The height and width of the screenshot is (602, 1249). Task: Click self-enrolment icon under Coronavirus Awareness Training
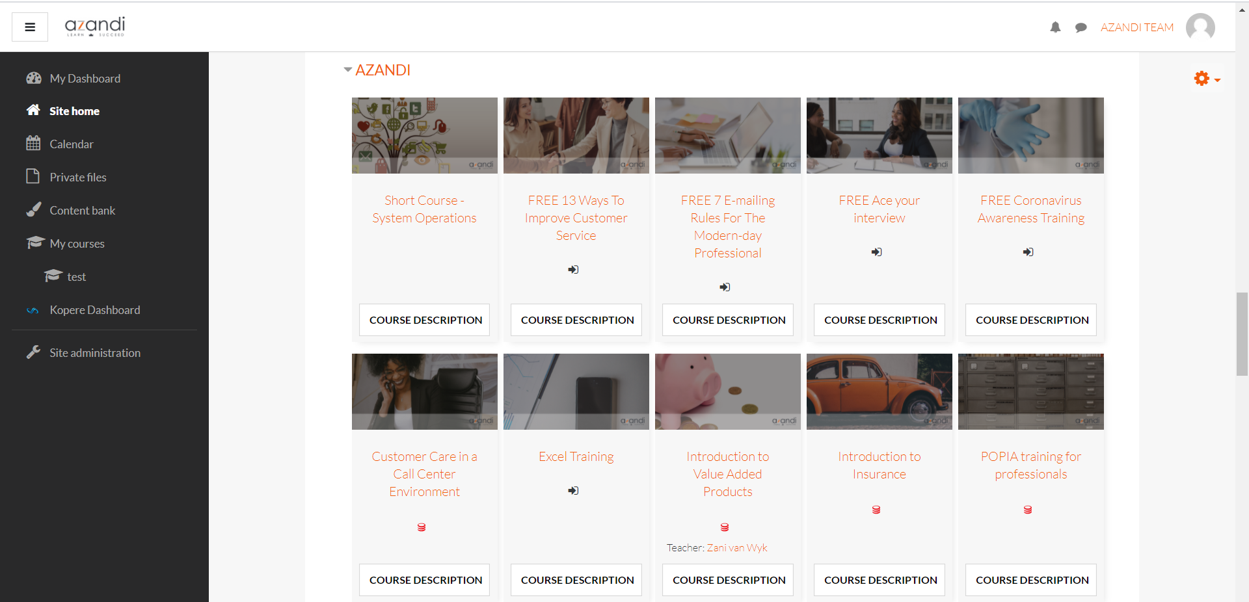click(1028, 252)
